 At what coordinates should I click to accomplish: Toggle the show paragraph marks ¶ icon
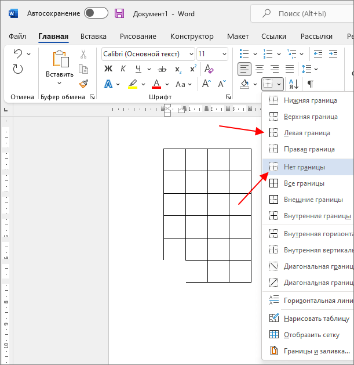pyautogui.click(x=311, y=84)
